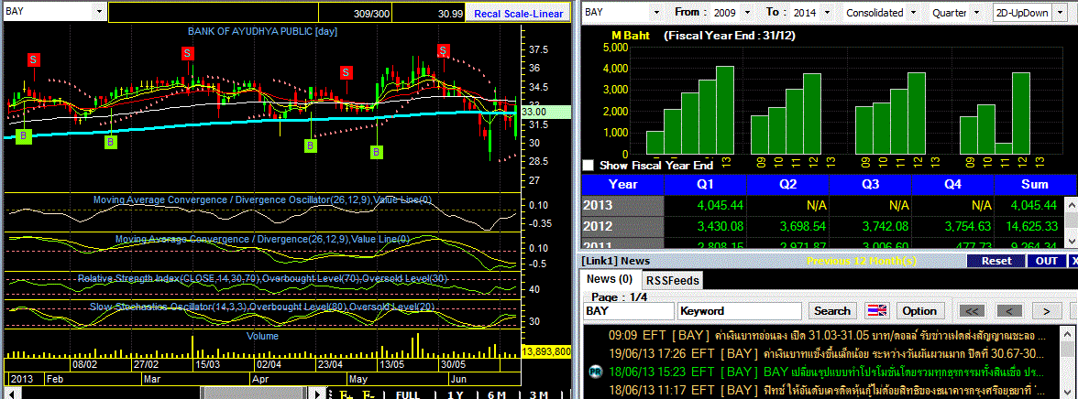
Task: Click the news Search button
Action: [x=832, y=310]
